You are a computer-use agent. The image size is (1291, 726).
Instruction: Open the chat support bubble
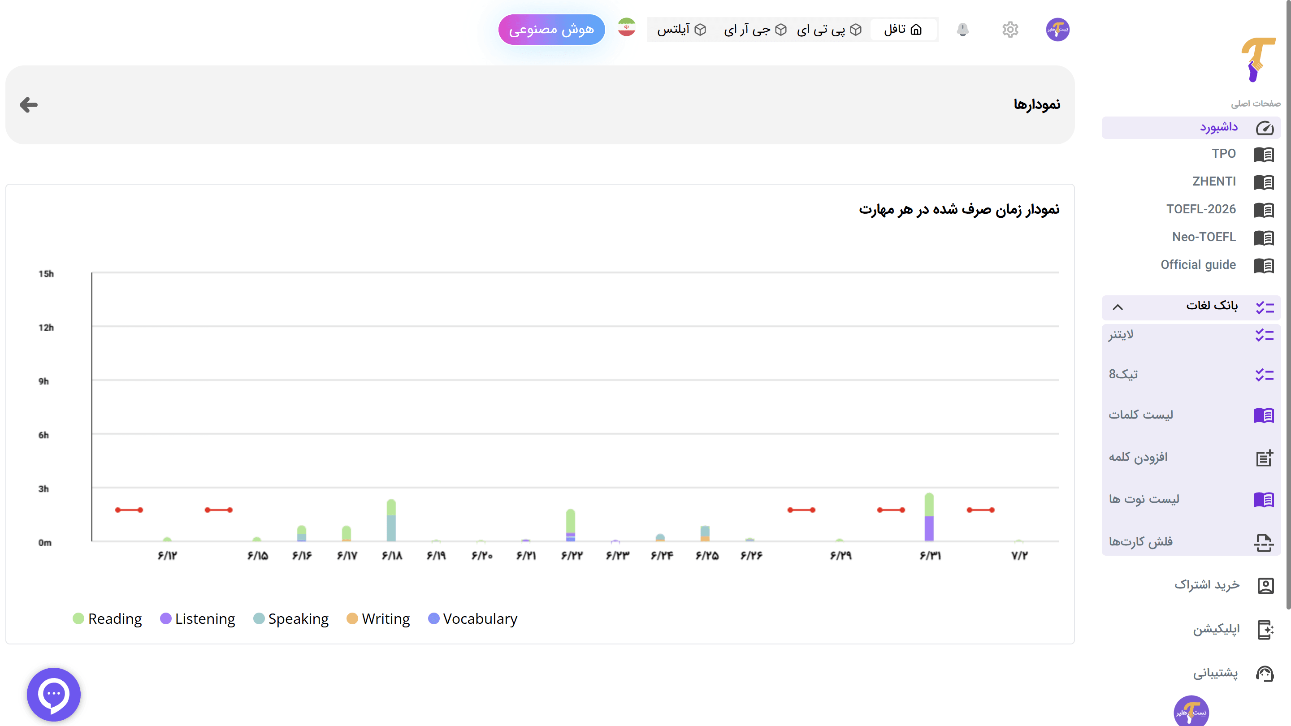54,694
